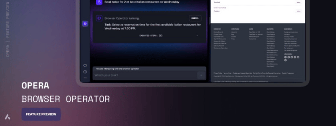Open the clock history icon in sidebar

point(85,72)
